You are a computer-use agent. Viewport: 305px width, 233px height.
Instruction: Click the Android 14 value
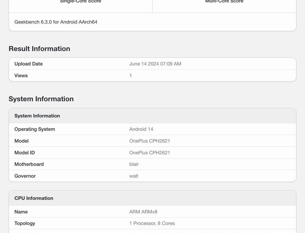pos(141,129)
